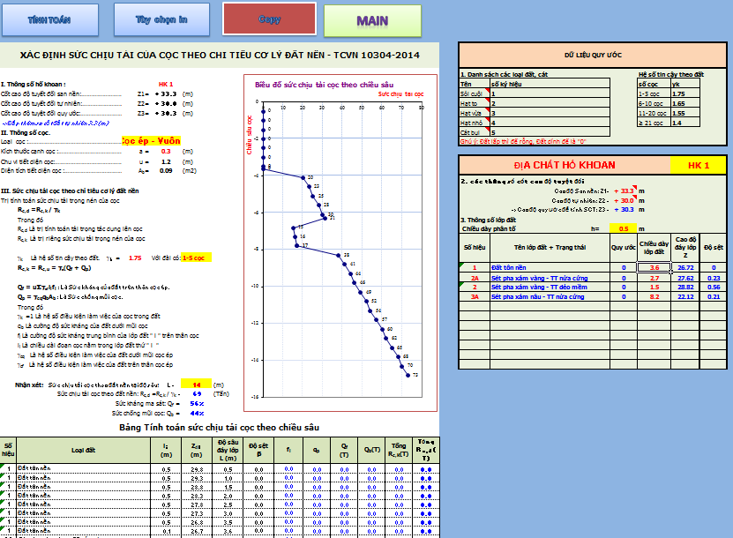This screenshot has width=733, height=538.
Task: Select the Độ sệt value 0.23
Action: click(714, 278)
